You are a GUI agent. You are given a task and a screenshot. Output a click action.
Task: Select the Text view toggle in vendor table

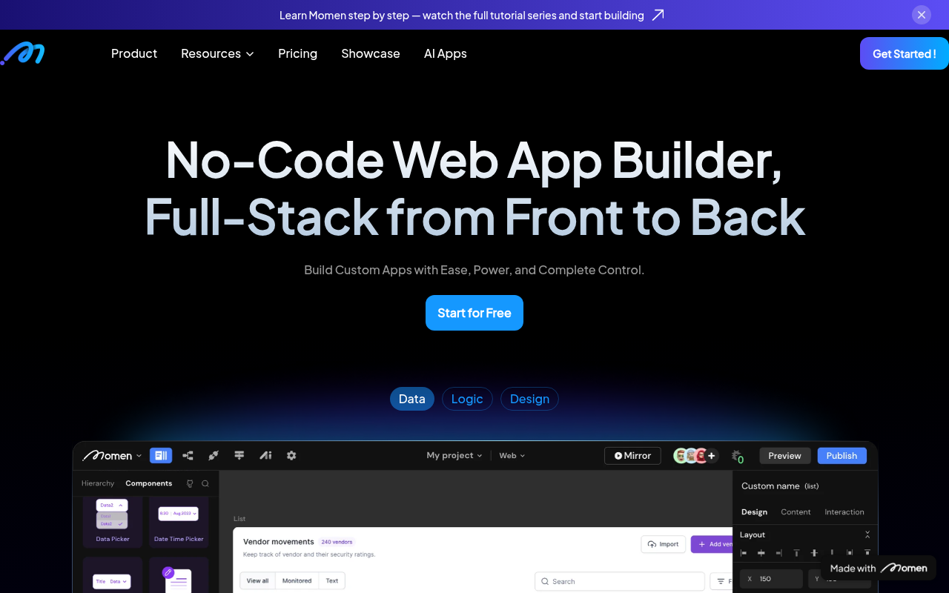(331, 580)
